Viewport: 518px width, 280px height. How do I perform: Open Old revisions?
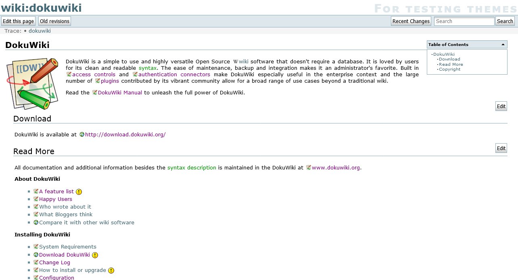pos(54,21)
